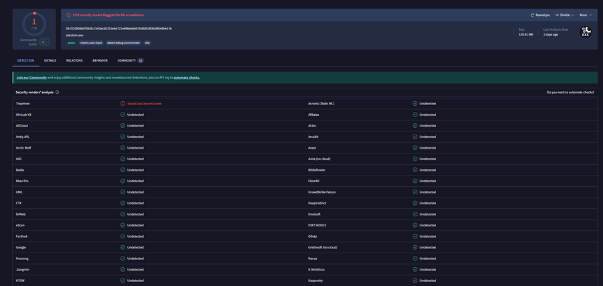
Task: Click the Reanalyze refresh icon
Action: (x=532, y=15)
